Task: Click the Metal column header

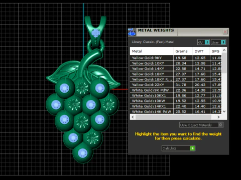Action: pos(152,51)
